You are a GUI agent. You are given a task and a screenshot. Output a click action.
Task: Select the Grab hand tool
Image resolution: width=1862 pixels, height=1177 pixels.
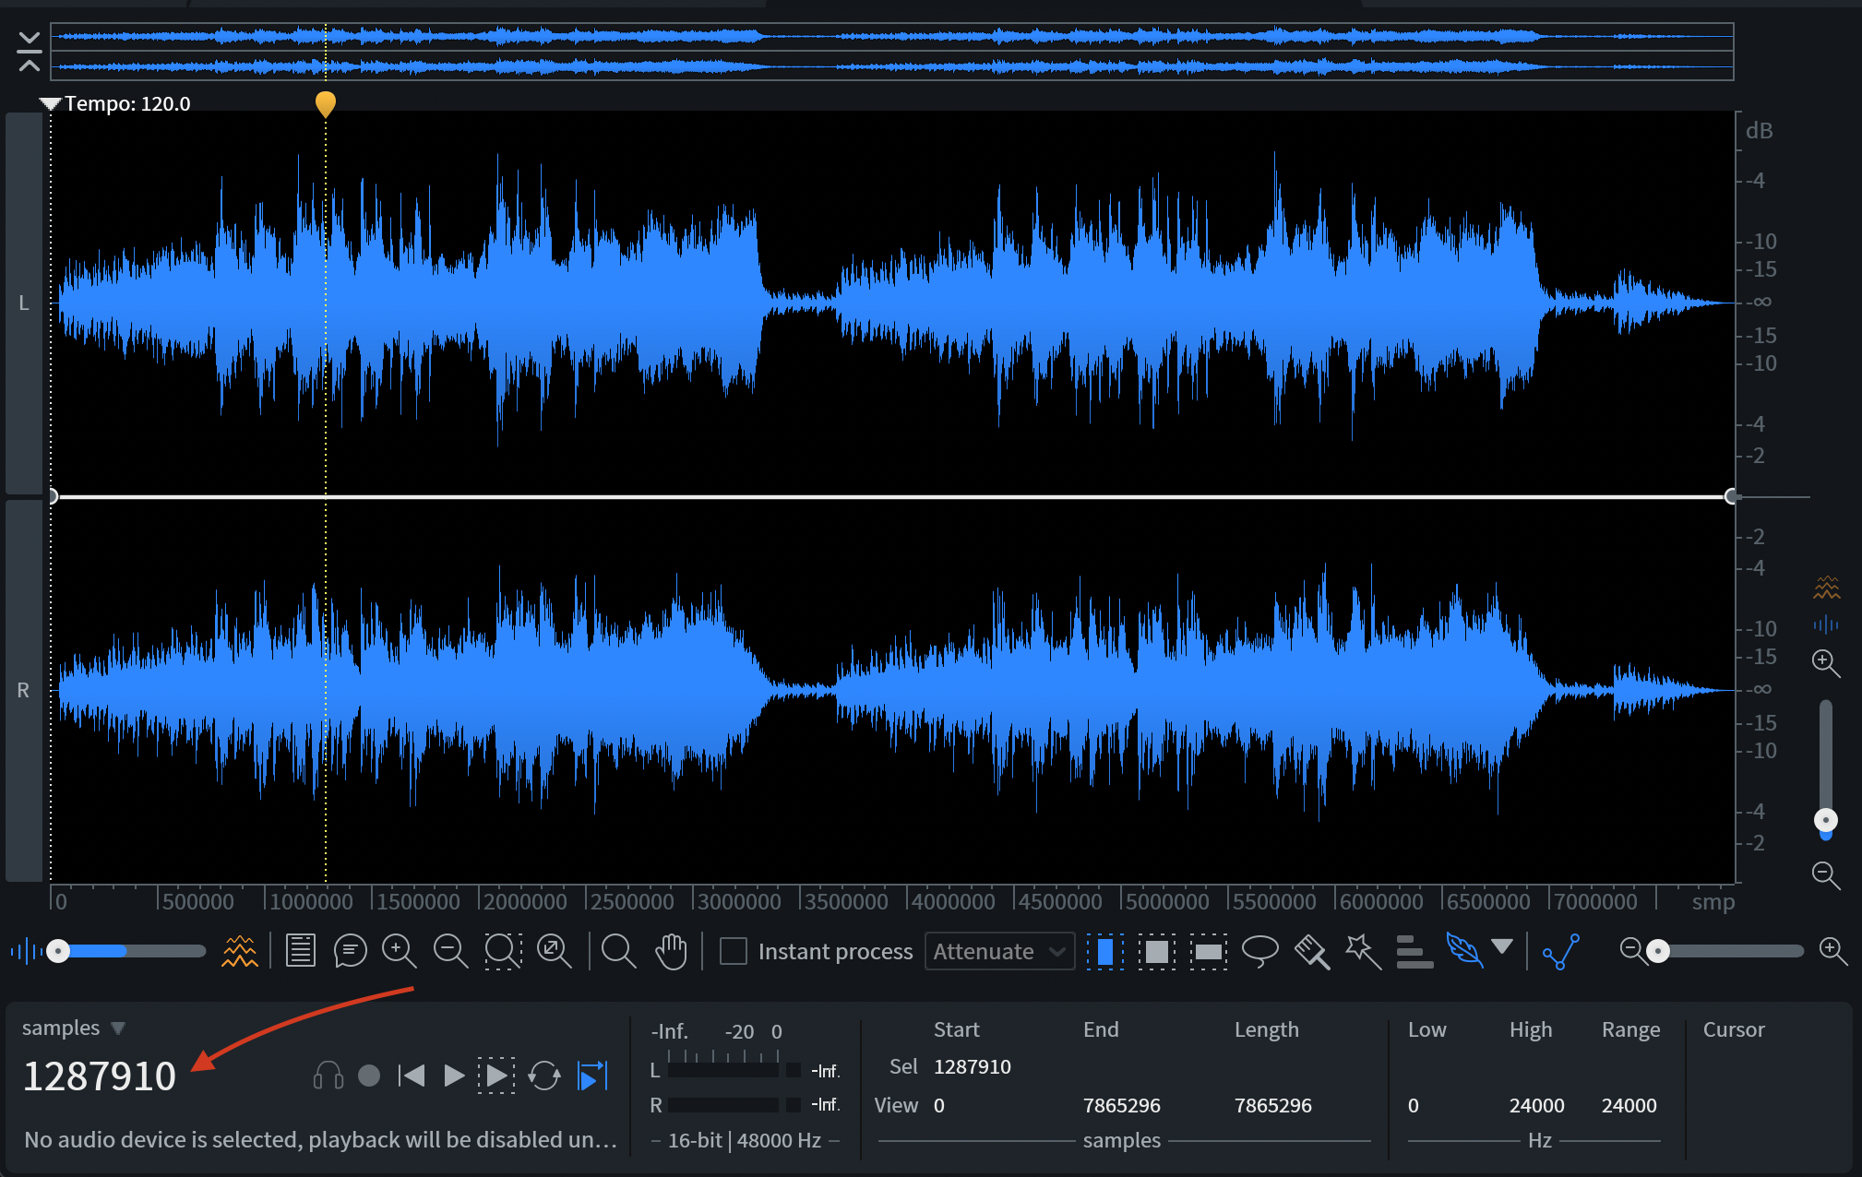coord(672,951)
